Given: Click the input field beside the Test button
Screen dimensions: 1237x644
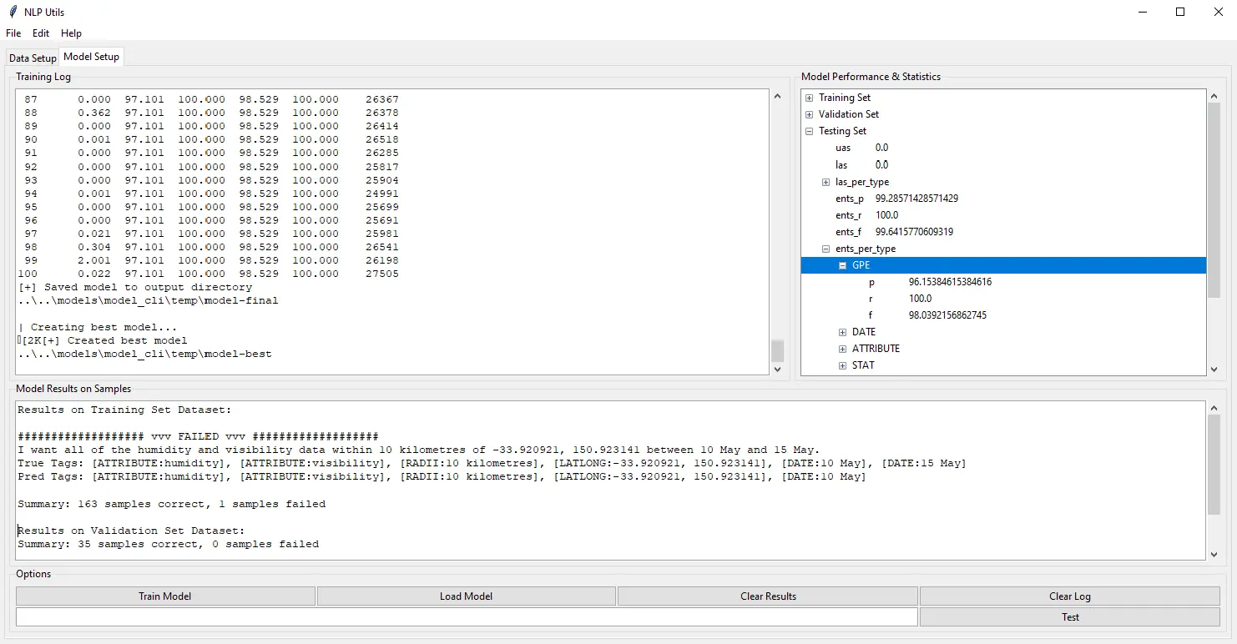Looking at the screenshot, I should (465, 616).
